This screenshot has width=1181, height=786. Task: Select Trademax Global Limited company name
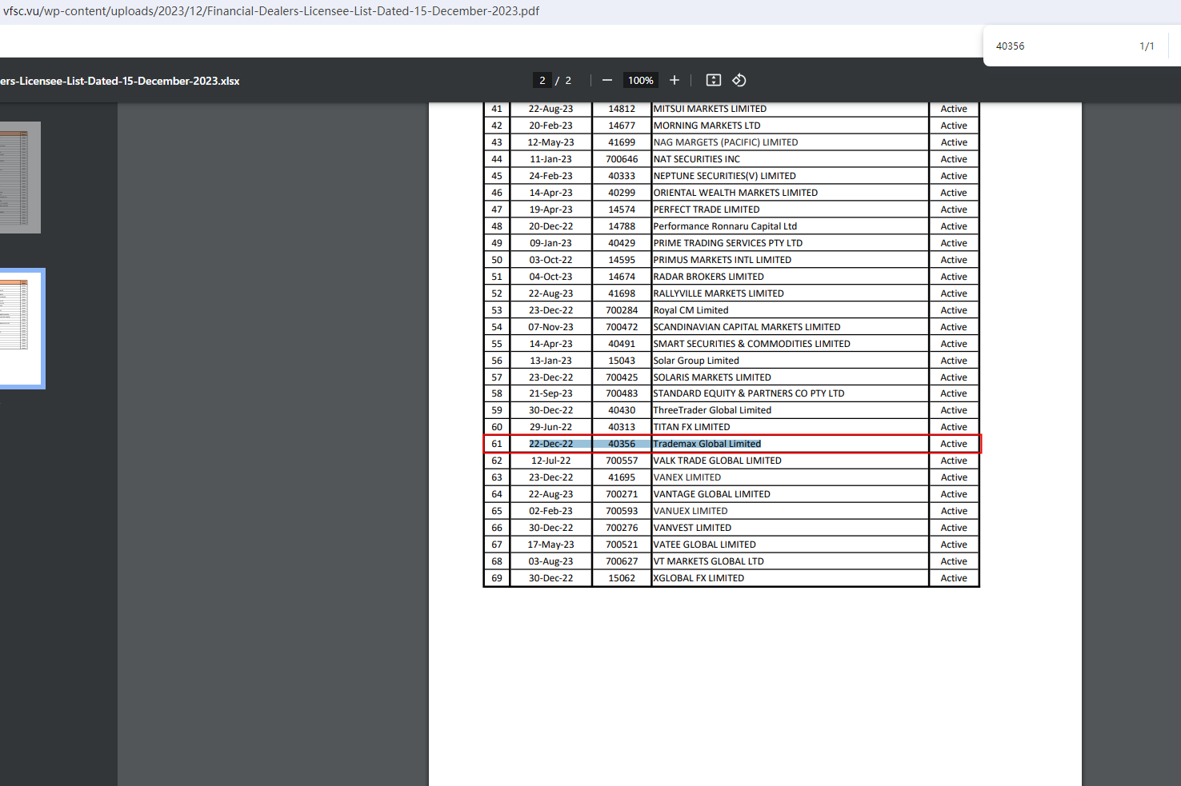[x=707, y=444]
